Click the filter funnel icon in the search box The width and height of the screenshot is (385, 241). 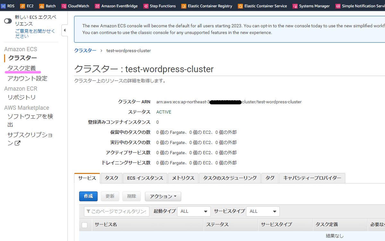(88, 211)
